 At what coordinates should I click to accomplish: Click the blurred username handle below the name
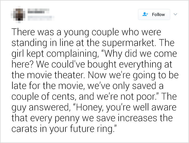click(x=41, y=18)
